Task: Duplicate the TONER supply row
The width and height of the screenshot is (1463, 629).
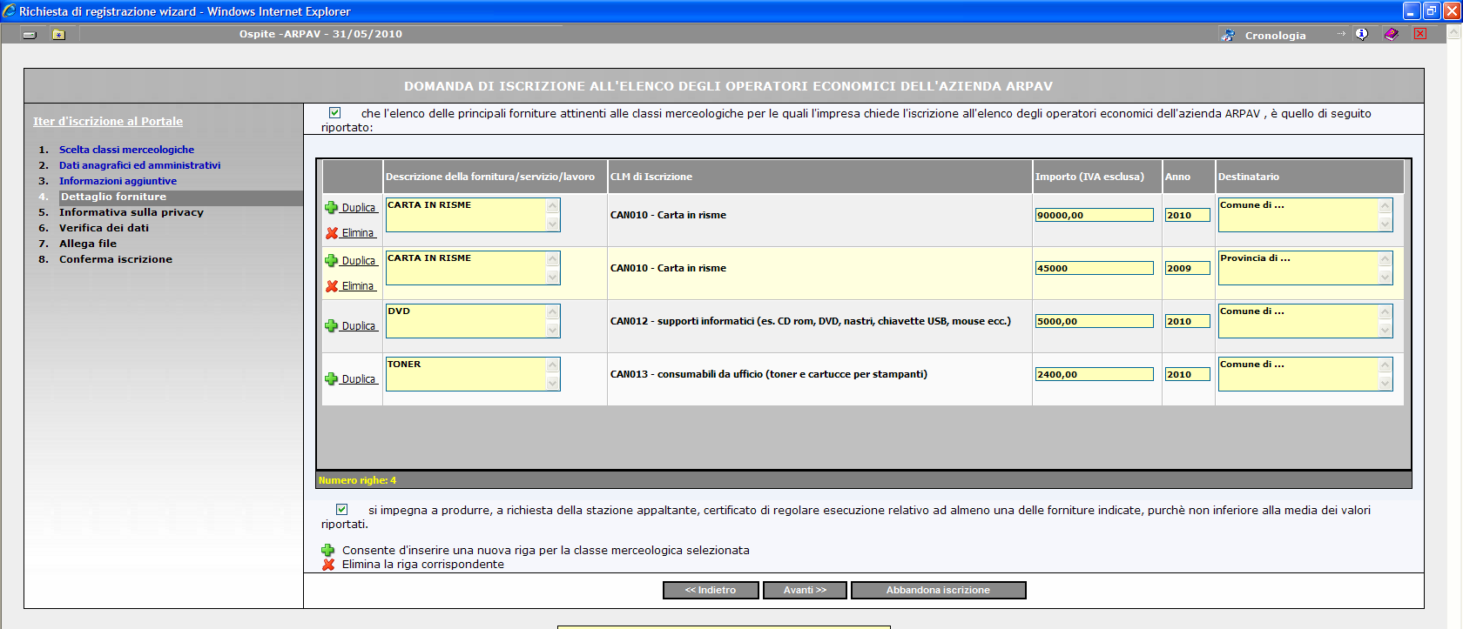Action: 351,378
